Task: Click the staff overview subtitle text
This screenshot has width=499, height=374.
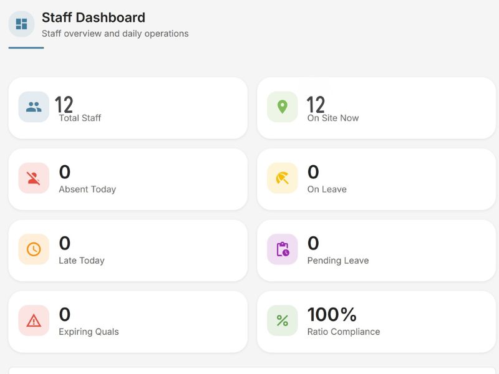Action: [115, 34]
